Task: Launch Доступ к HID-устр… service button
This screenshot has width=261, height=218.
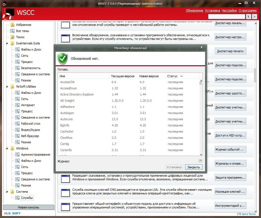Action: point(230,135)
